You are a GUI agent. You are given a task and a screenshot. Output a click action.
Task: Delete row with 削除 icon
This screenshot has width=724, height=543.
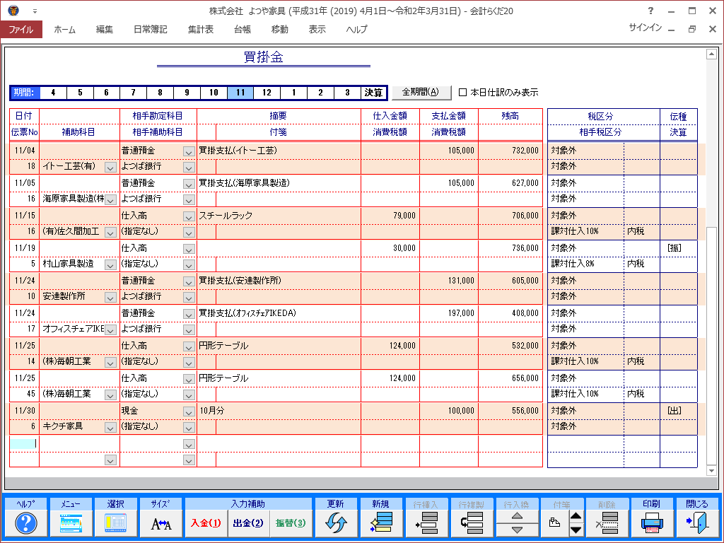pyautogui.click(x=607, y=523)
